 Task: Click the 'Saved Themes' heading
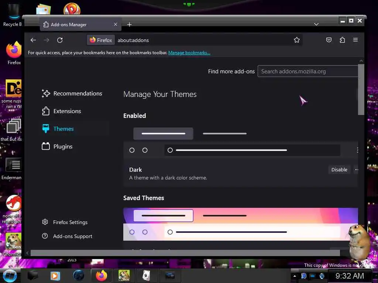pos(144,198)
